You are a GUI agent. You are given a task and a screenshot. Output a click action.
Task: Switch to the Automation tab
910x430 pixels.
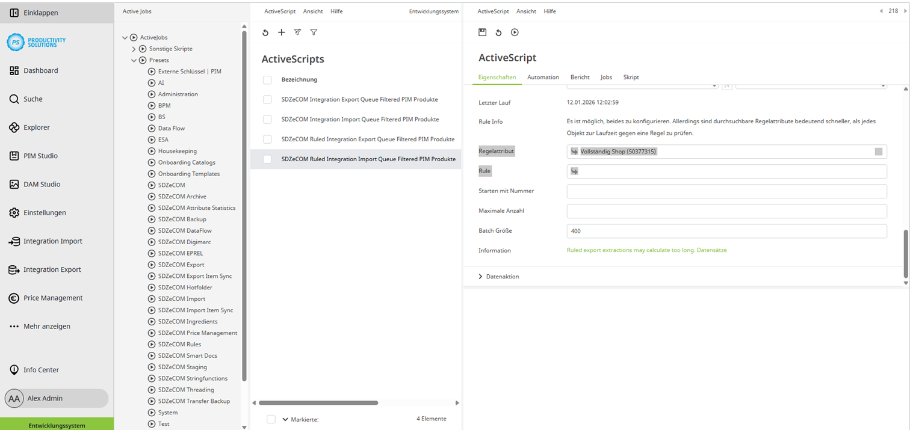coord(543,77)
